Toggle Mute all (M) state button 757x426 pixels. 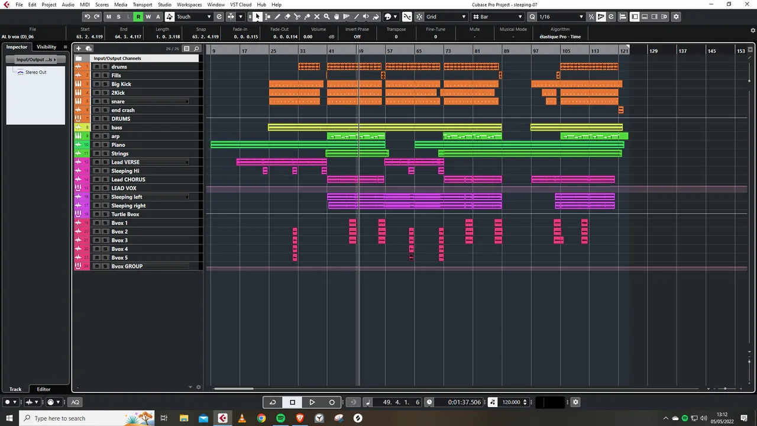(x=108, y=17)
